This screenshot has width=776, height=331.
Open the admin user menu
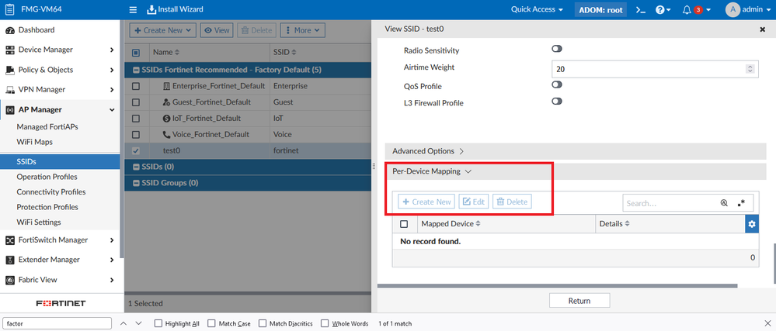point(746,9)
